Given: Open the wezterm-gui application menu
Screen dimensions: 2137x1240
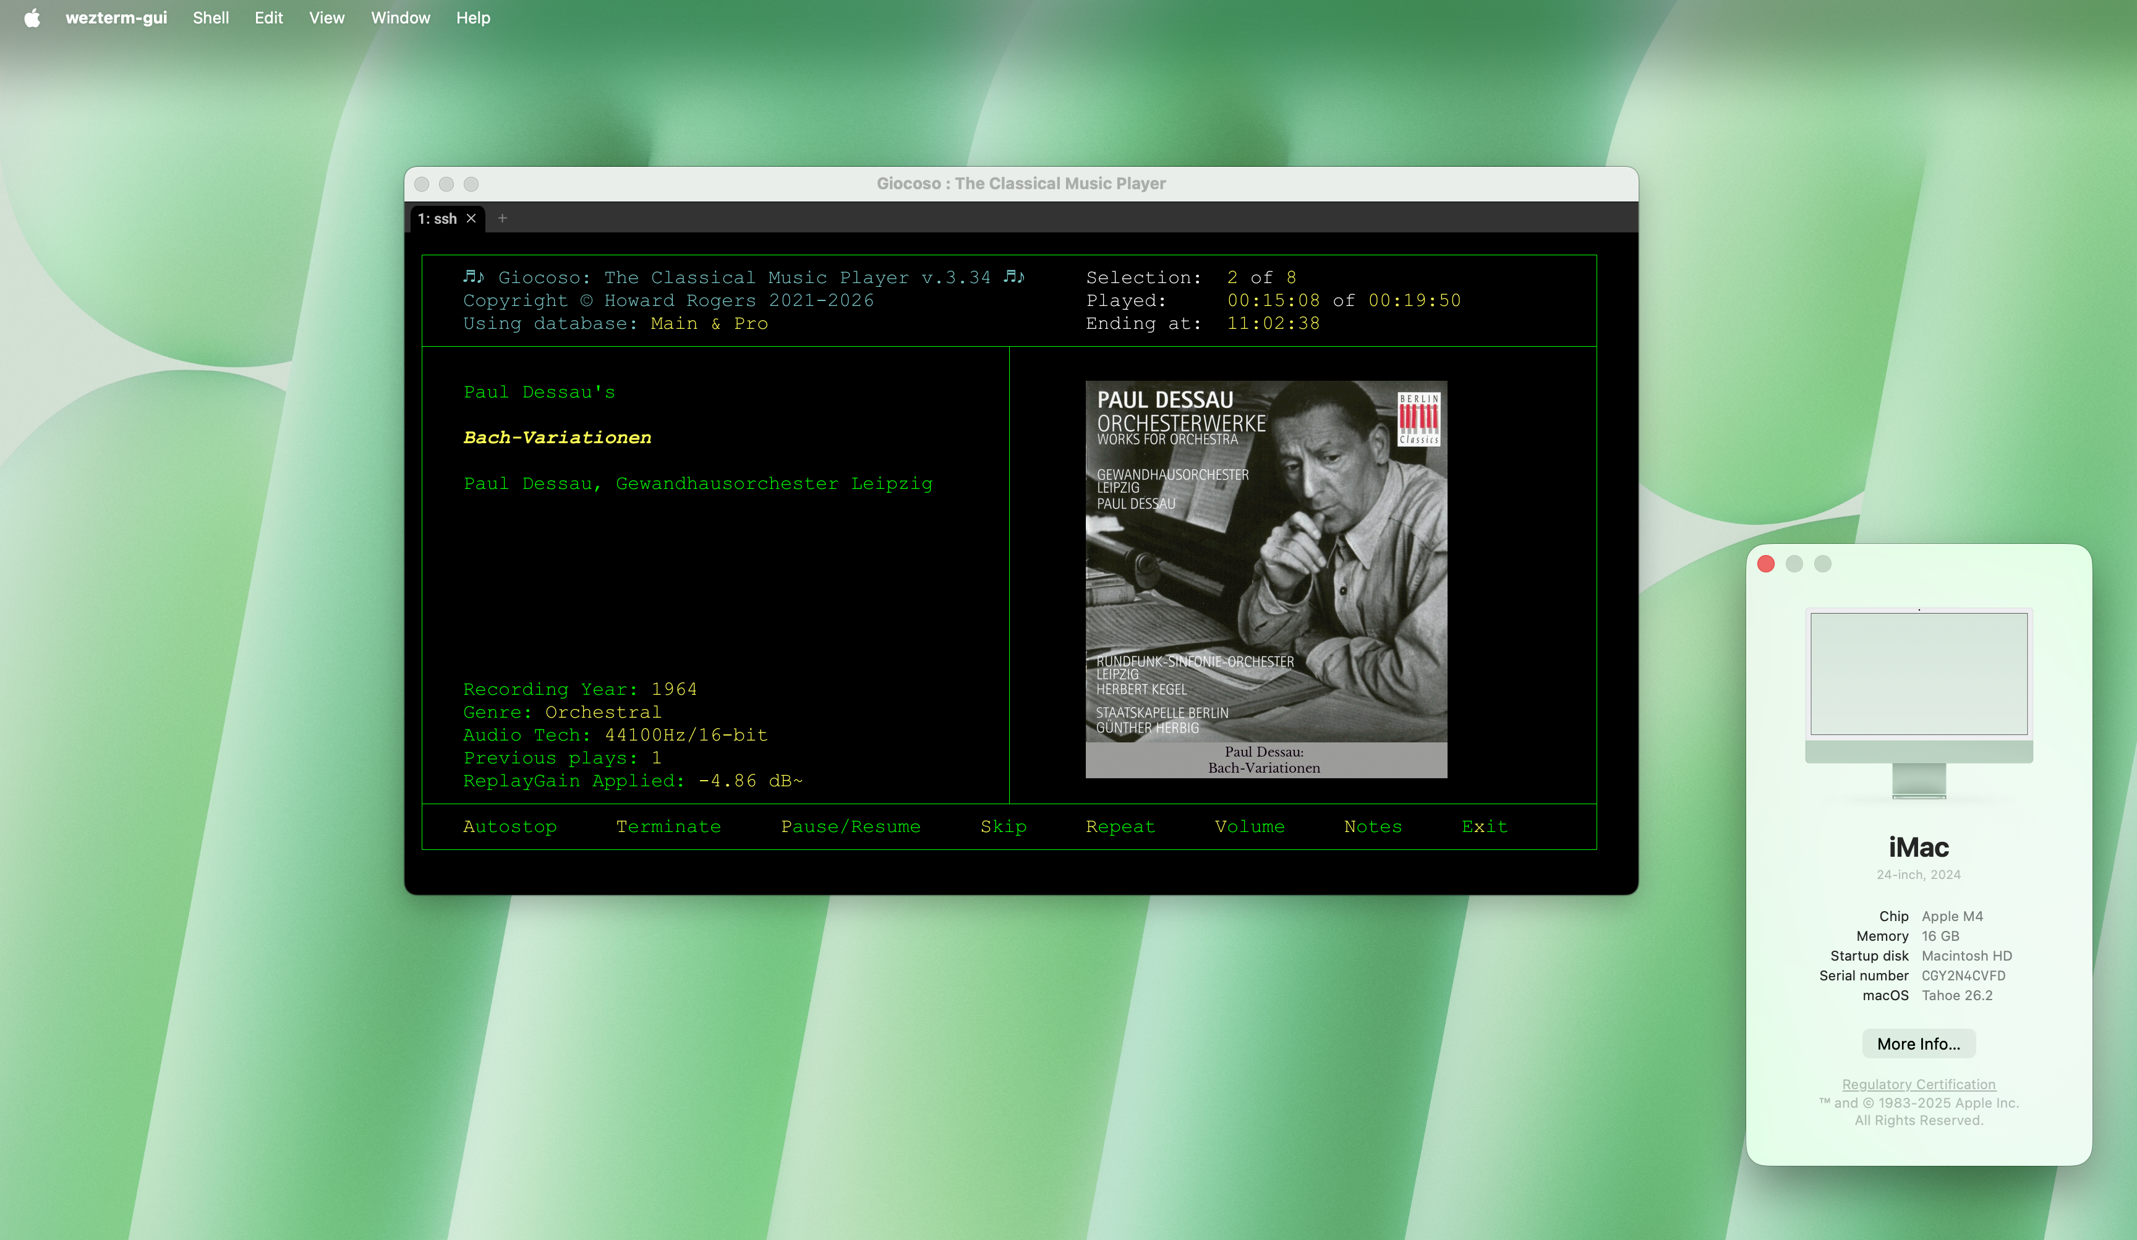Looking at the screenshot, I should (x=116, y=17).
